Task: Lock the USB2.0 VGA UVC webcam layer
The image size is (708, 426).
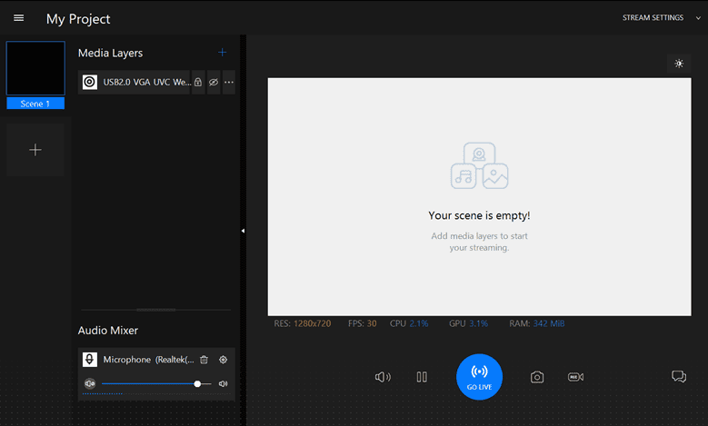Action: pyautogui.click(x=198, y=82)
